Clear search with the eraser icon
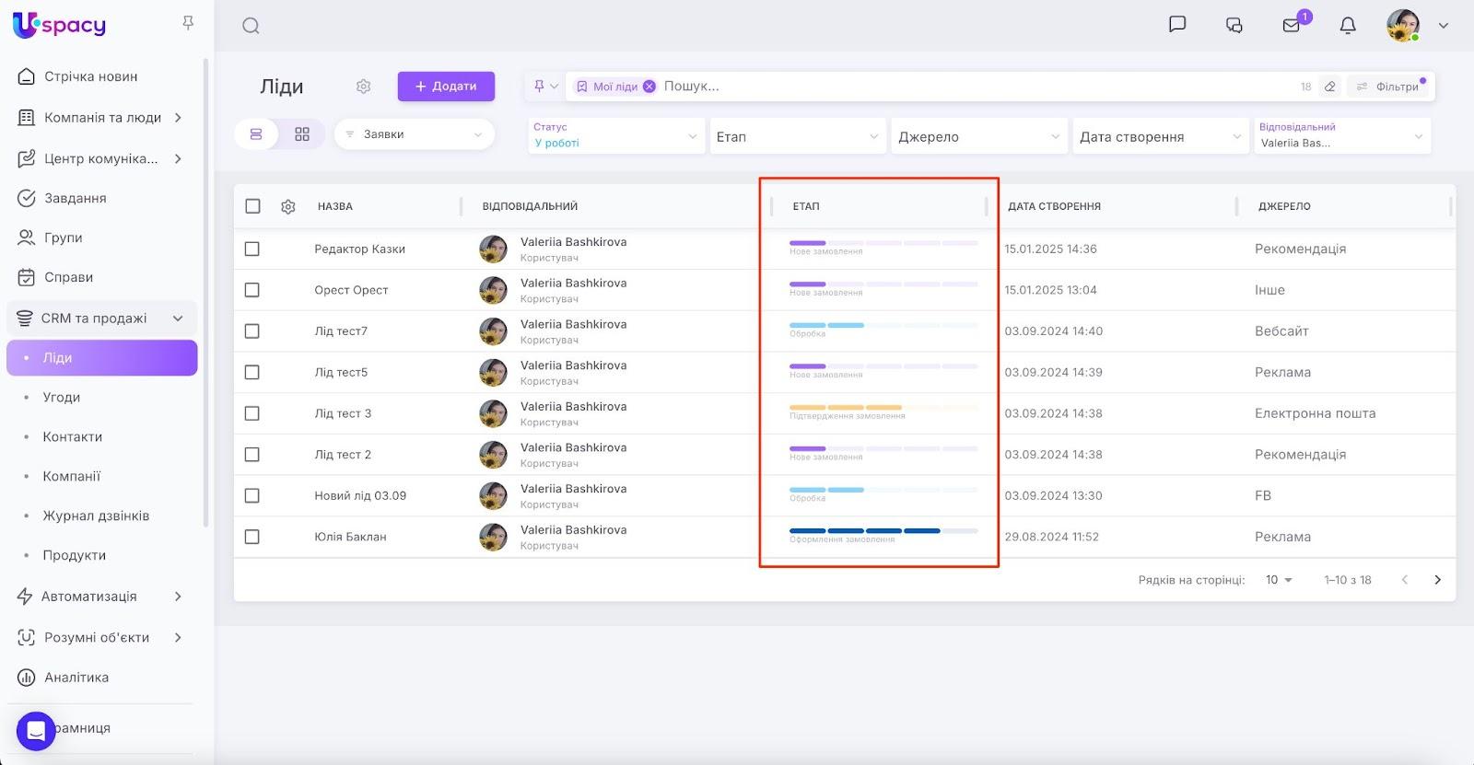The width and height of the screenshot is (1474, 765). [x=1329, y=87]
